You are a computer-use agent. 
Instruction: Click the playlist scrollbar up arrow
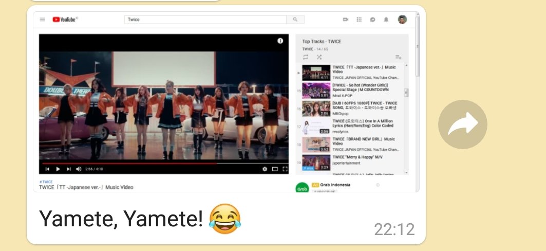pyautogui.click(x=406, y=65)
